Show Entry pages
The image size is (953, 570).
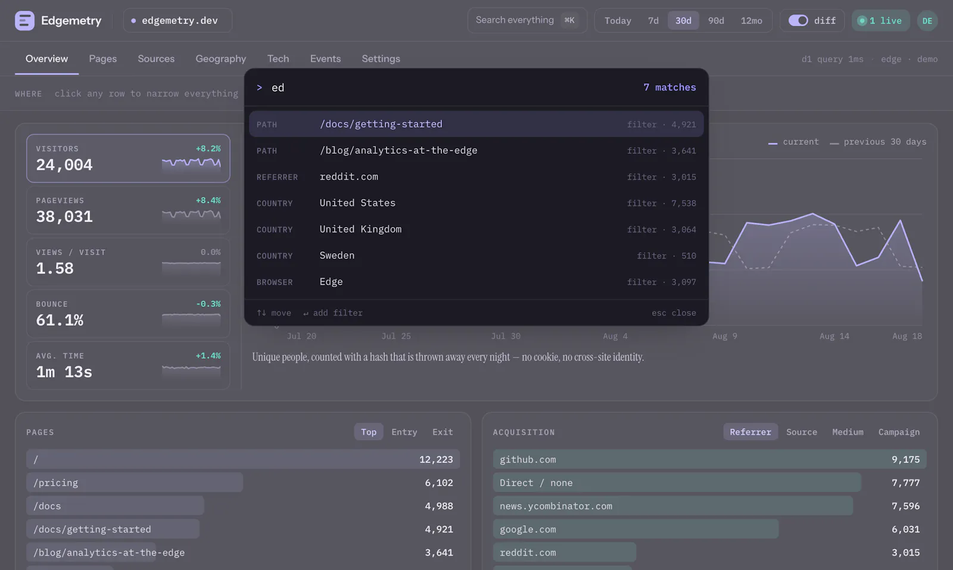[404, 432]
